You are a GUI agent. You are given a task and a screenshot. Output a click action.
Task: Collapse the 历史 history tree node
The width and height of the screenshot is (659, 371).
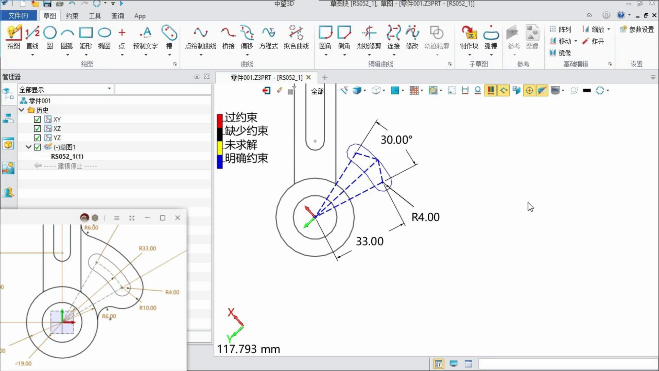[x=22, y=110]
